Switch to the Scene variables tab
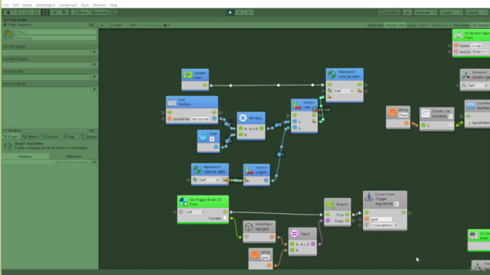Image resolution: width=490 pixels, height=275 pixels. coord(50,137)
